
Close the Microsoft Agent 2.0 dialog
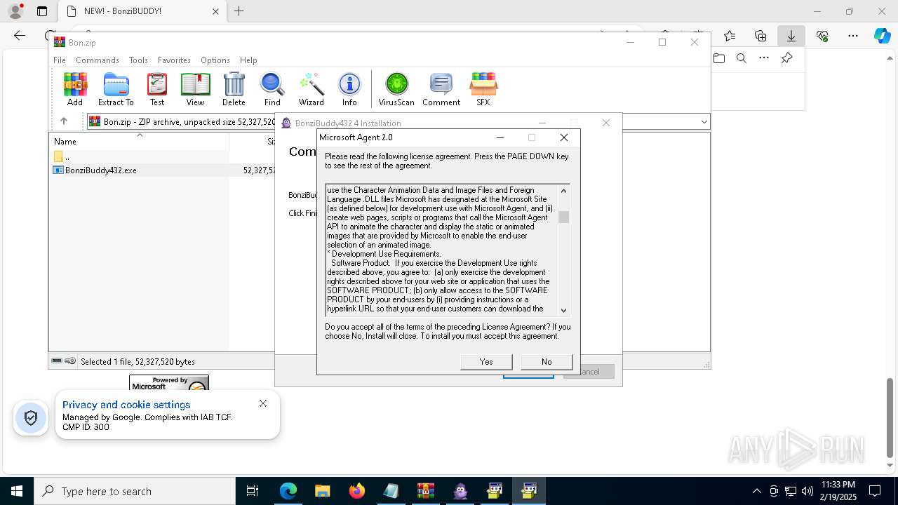pos(564,137)
